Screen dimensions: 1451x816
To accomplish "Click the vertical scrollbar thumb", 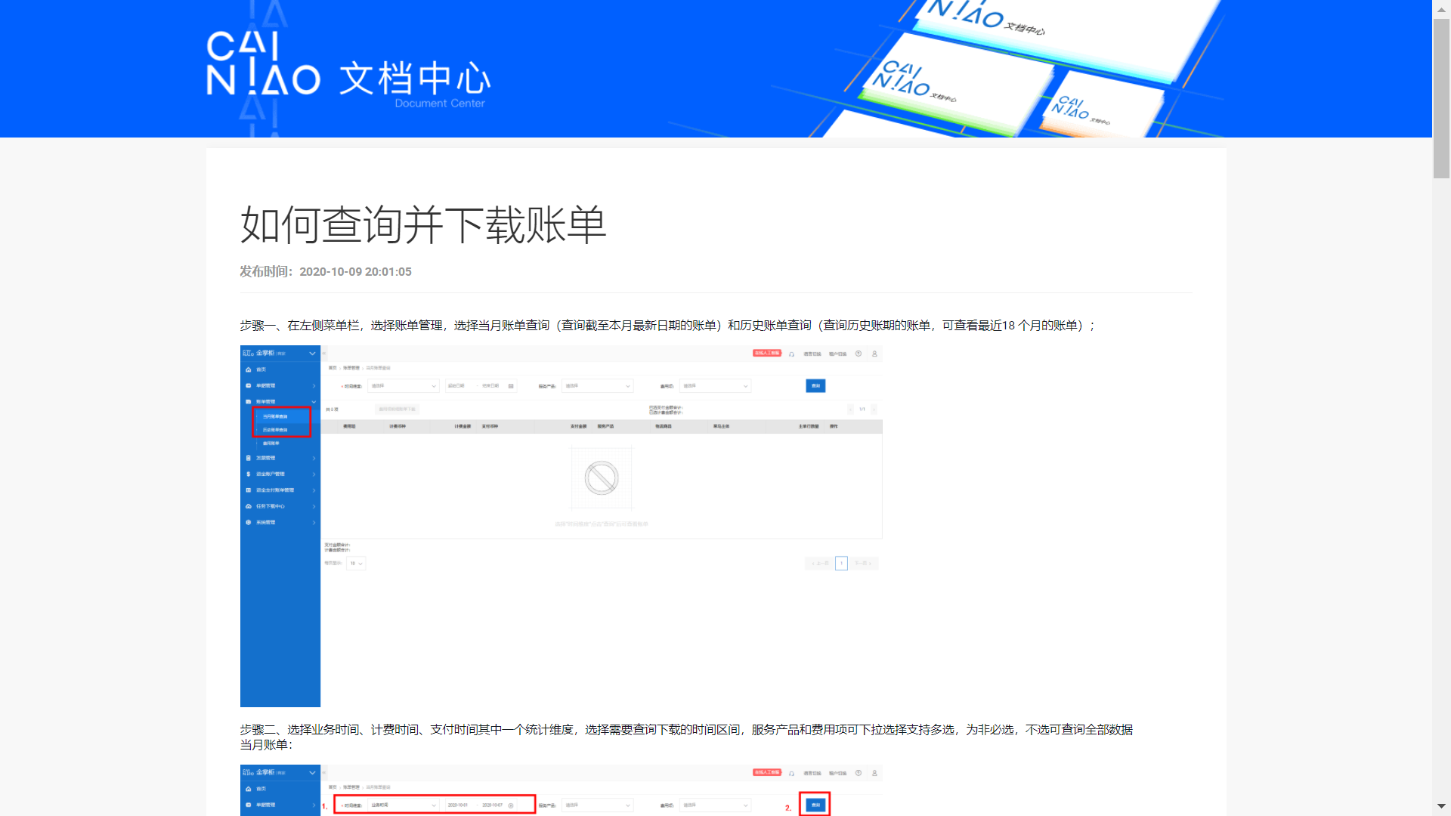I will (1441, 99).
